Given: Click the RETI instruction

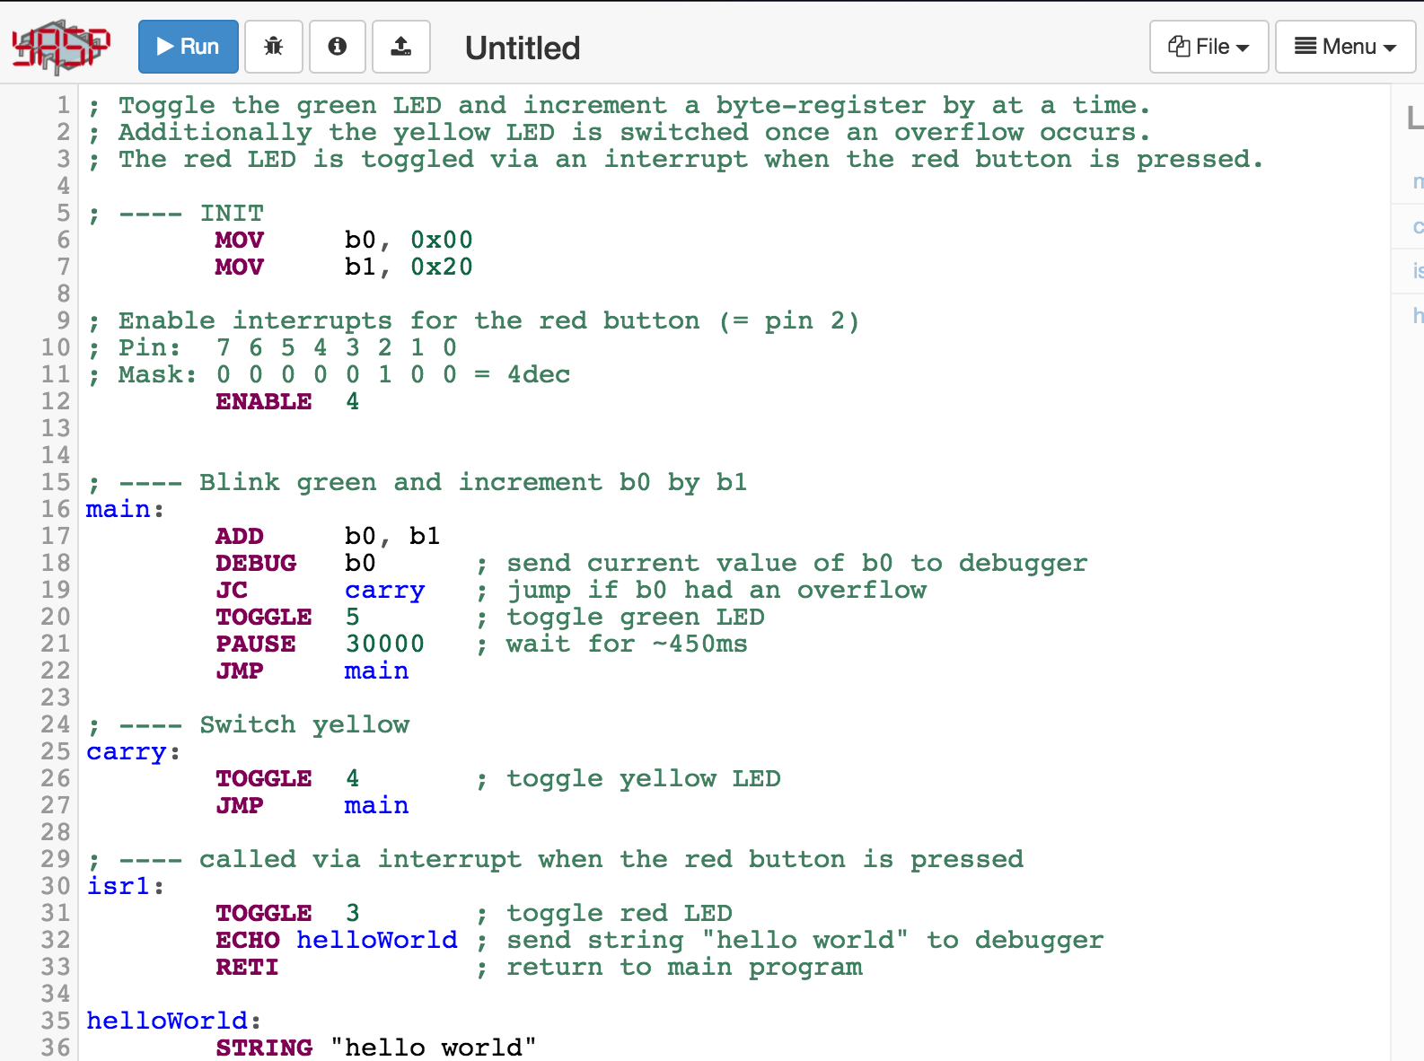Looking at the screenshot, I should (x=247, y=967).
